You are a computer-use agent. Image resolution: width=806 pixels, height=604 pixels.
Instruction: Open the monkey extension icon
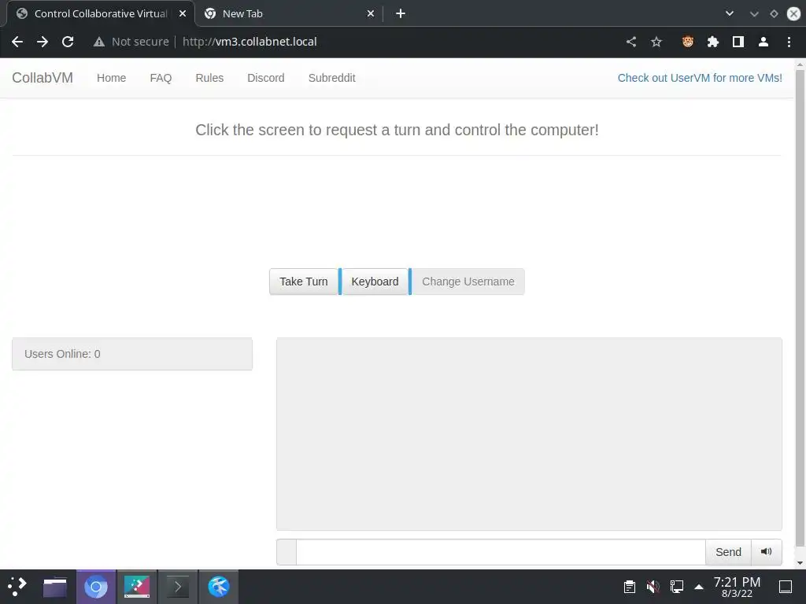688,42
